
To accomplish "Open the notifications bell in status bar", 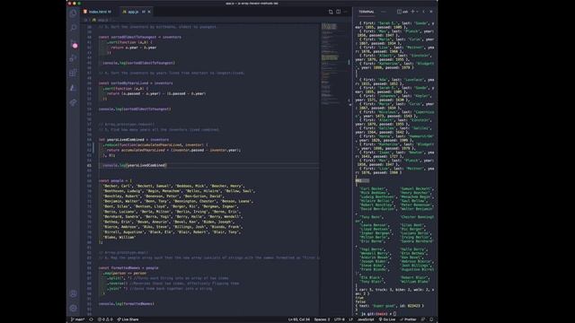I will pos(431,319).
